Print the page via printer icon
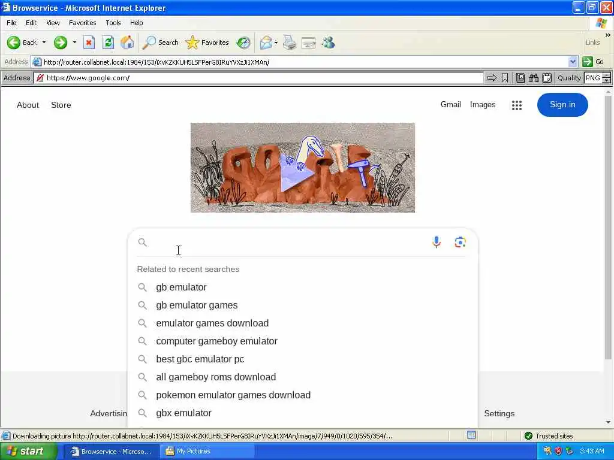This screenshot has width=614, height=460. [290, 43]
